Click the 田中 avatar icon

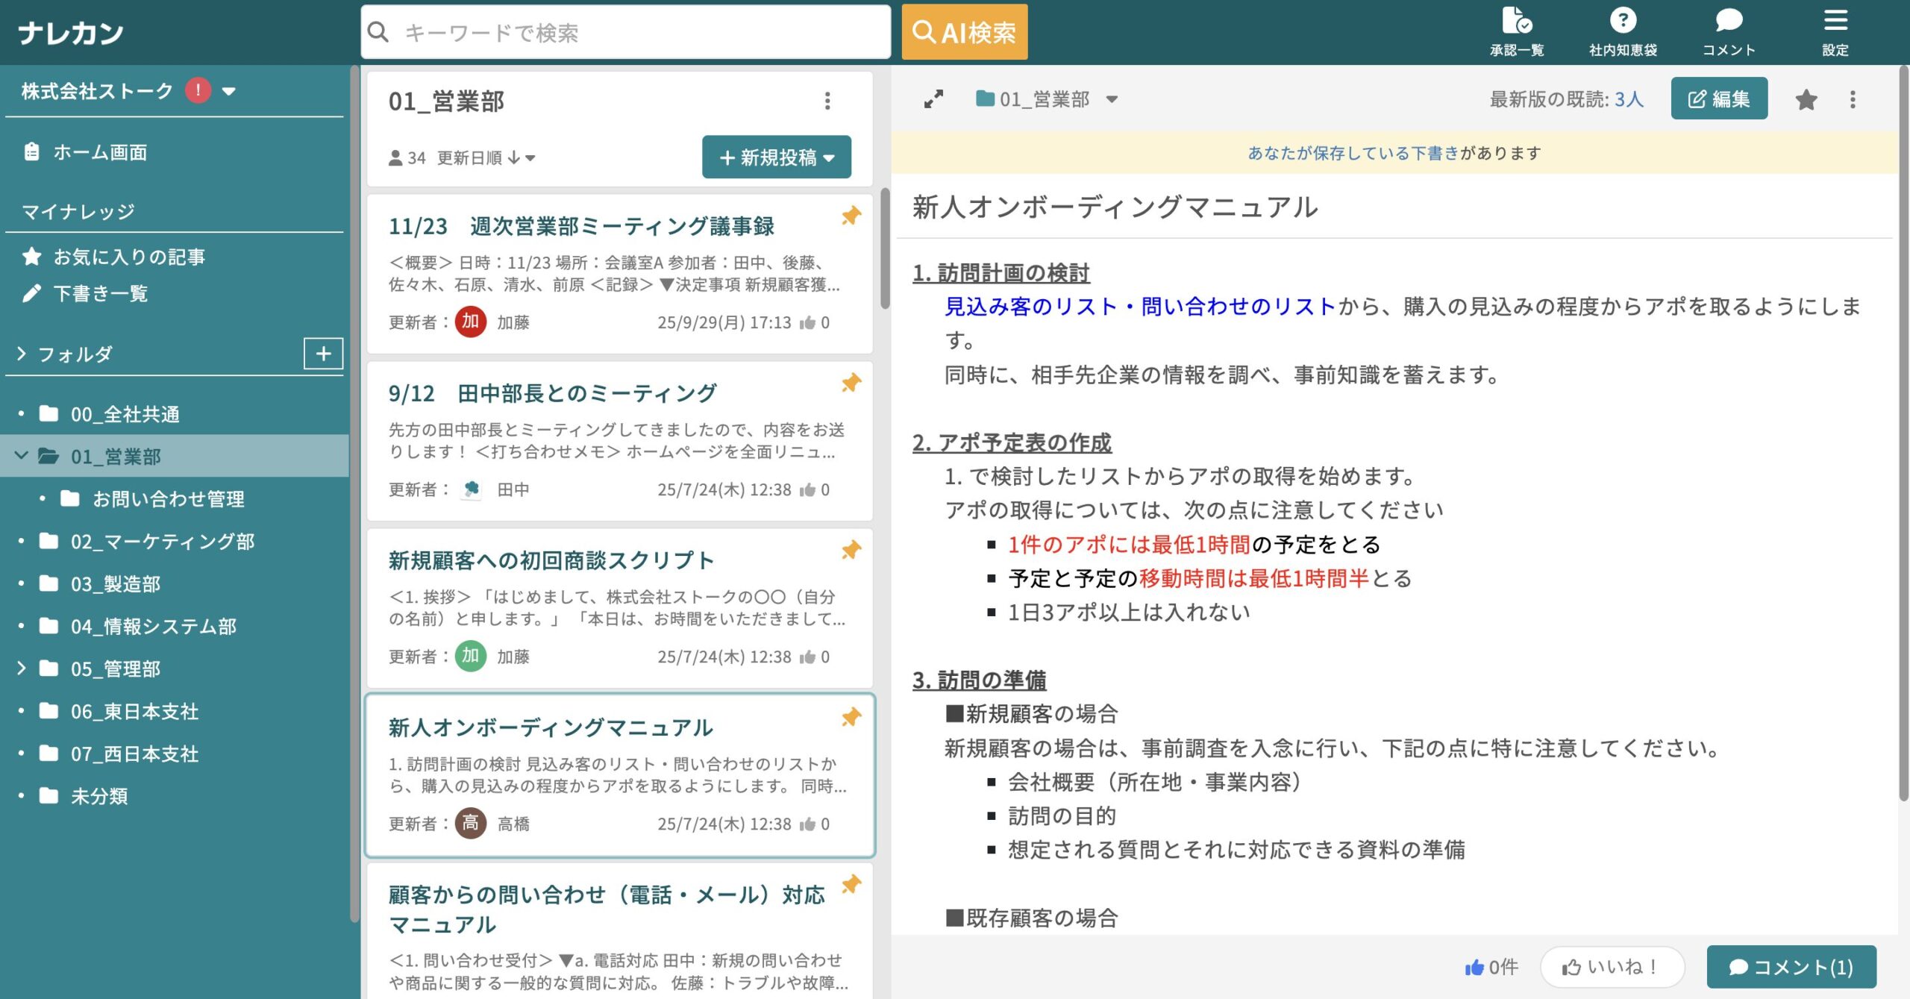[x=471, y=489]
